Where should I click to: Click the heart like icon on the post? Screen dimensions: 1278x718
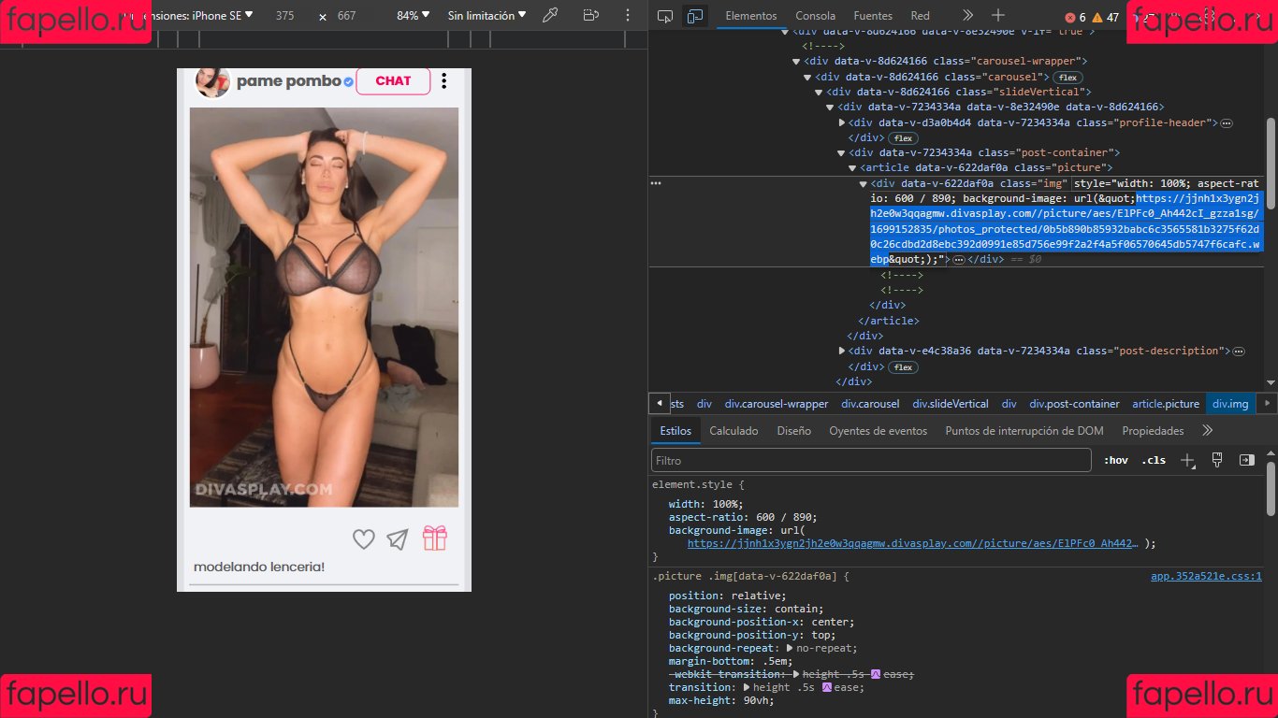[364, 539]
